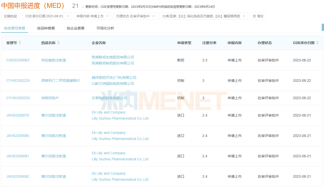Switch to 按品种查看 tab
Viewport: 324px width, 187px height.
46,28
